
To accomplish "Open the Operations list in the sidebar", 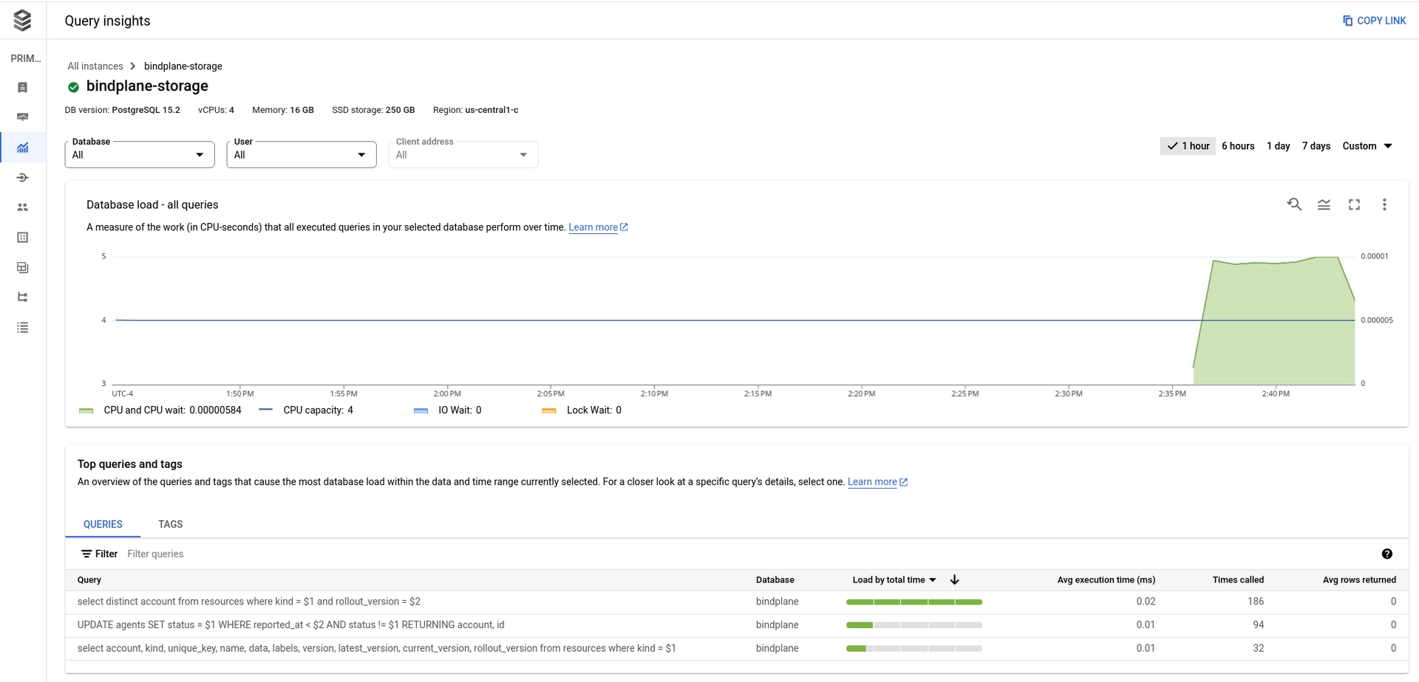I will tap(22, 328).
